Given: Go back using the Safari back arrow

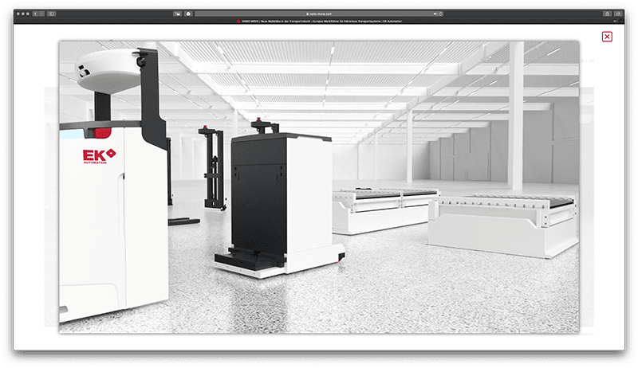Looking at the screenshot, I should point(34,14).
